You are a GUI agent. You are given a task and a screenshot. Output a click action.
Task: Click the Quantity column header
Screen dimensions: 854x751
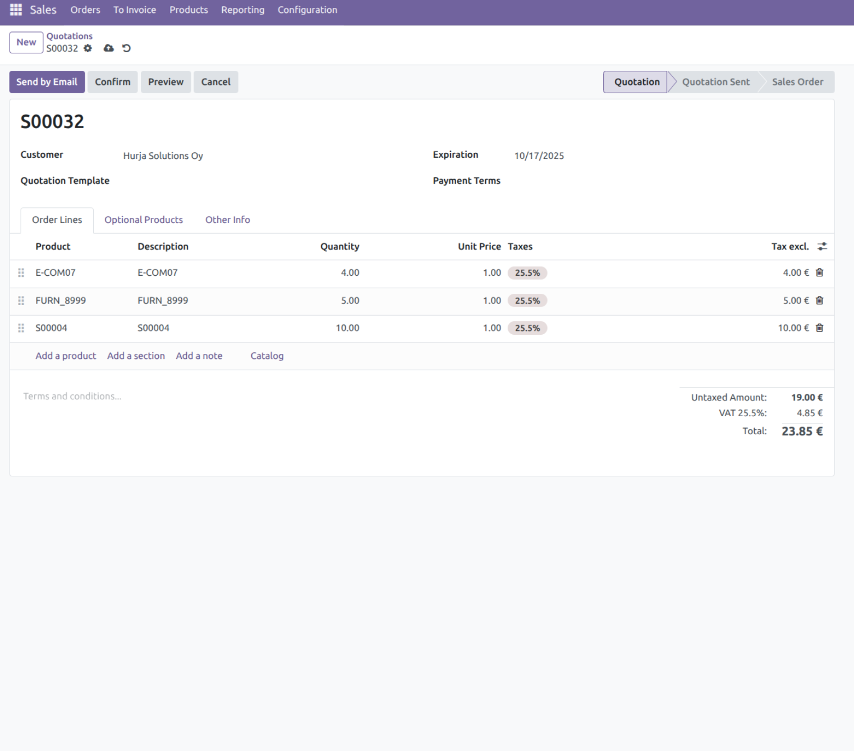point(339,247)
